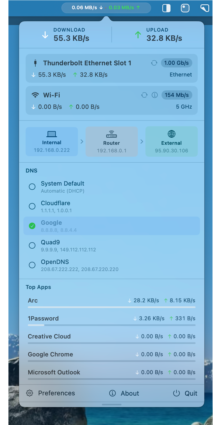Click the Google Chrome usage bar

tap(112, 361)
